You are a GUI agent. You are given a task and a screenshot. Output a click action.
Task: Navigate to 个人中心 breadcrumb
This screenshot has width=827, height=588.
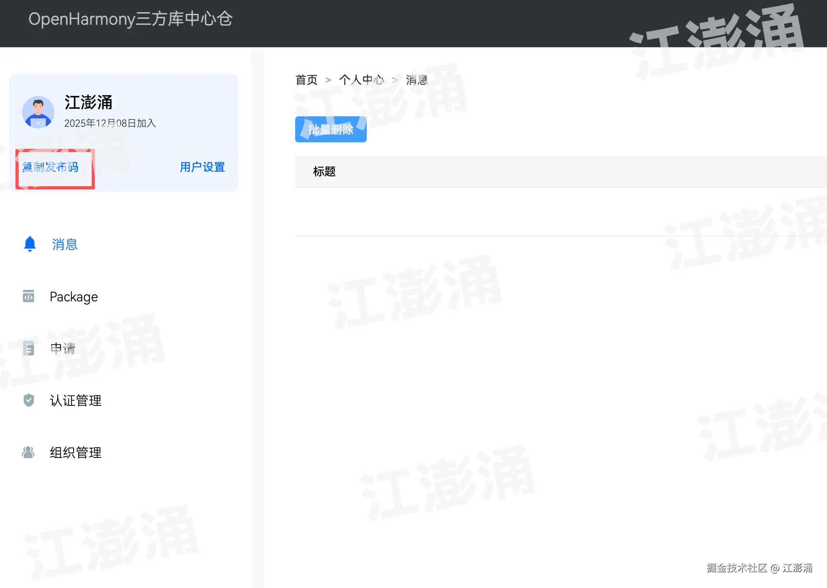[361, 80]
